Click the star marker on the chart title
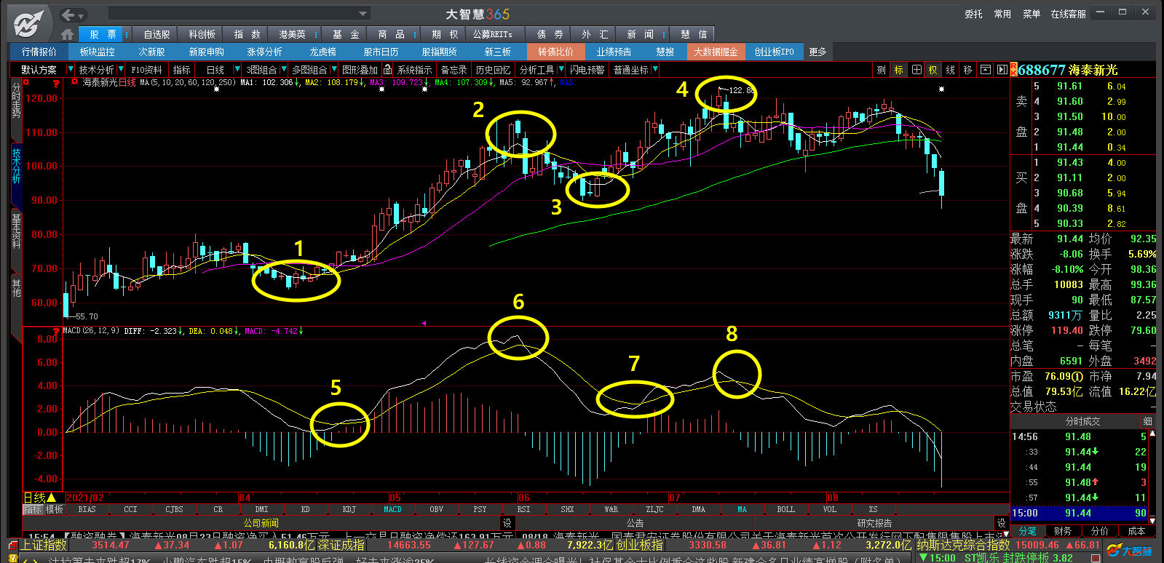1164x563 pixels. click(x=75, y=82)
